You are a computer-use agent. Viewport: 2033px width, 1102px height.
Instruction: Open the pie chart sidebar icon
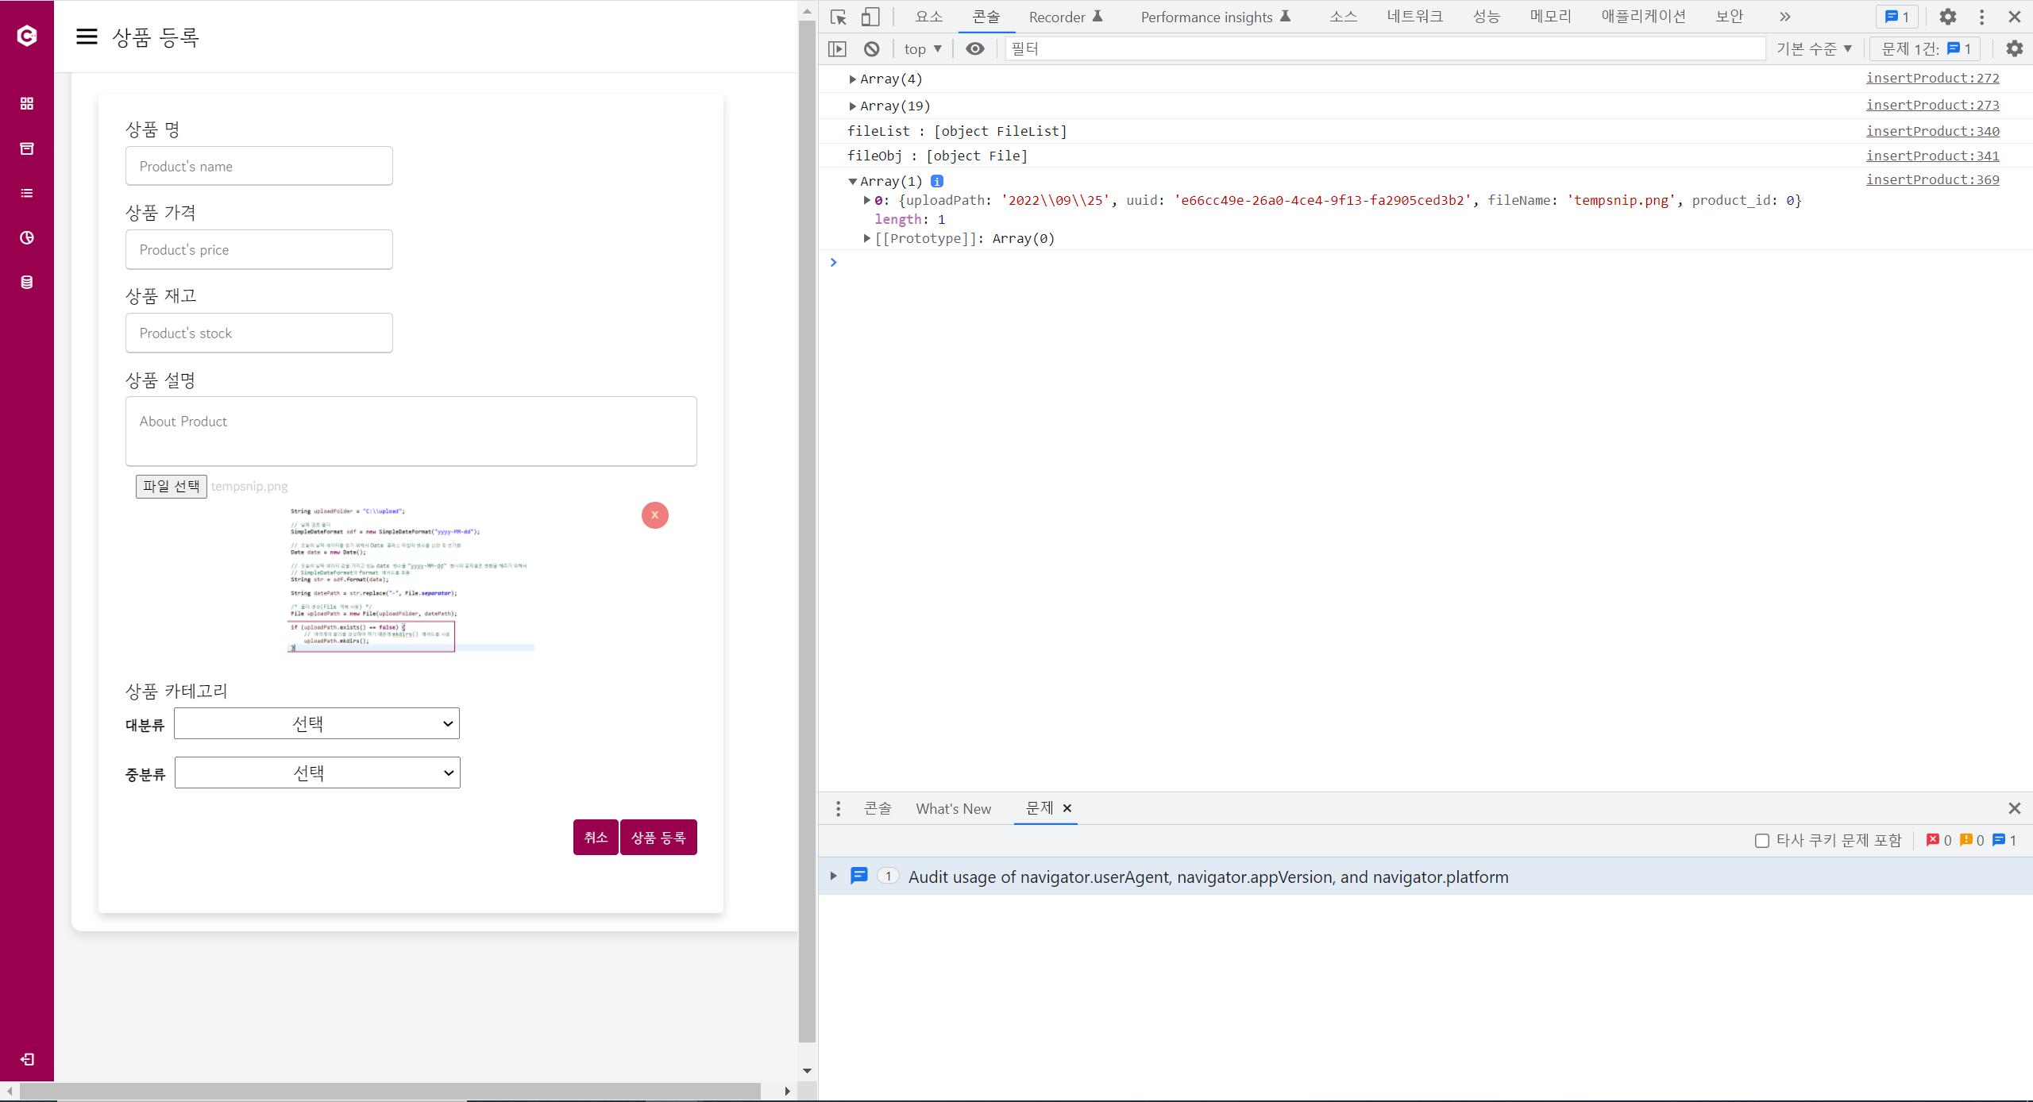pos(27,237)
